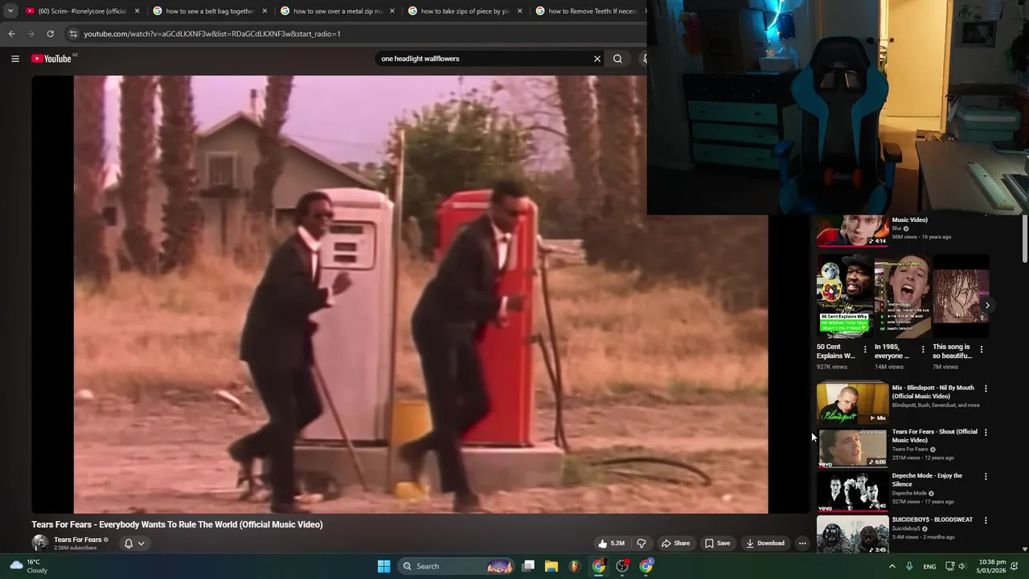Reload the current page
Viewport: 1029px width, 579px height.
pyautogui.click(x=50, y=34)
